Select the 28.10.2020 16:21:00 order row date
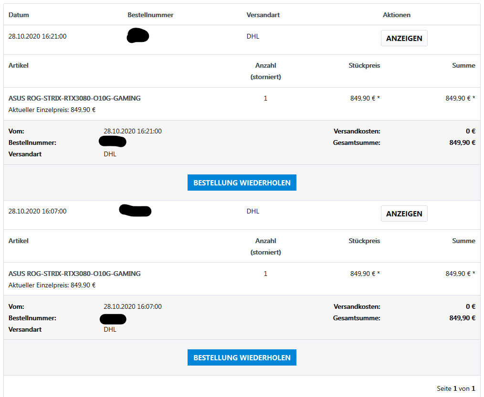This screenshot has width=484, height=397. coord(38,36)
